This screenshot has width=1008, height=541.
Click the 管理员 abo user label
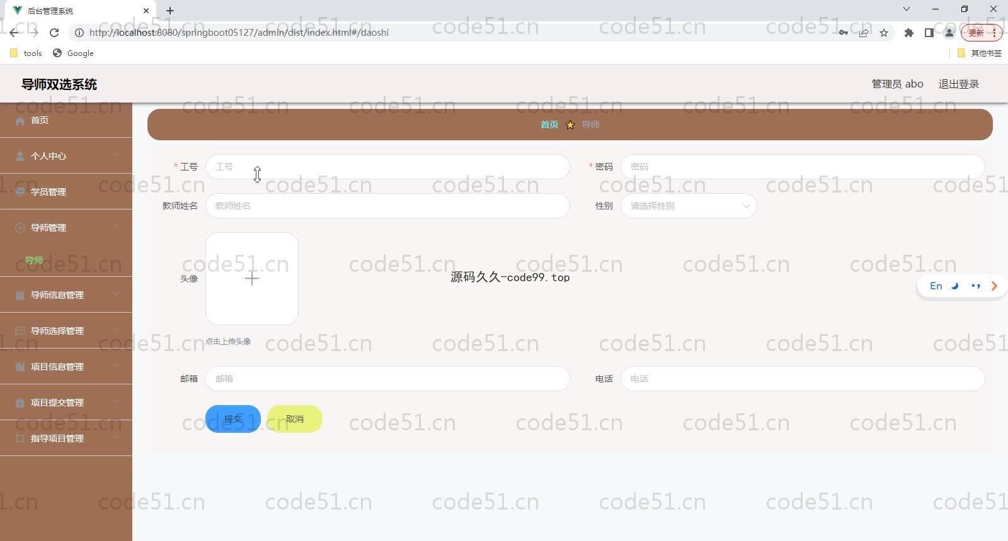pyautogui.click(x=897, y=84)
